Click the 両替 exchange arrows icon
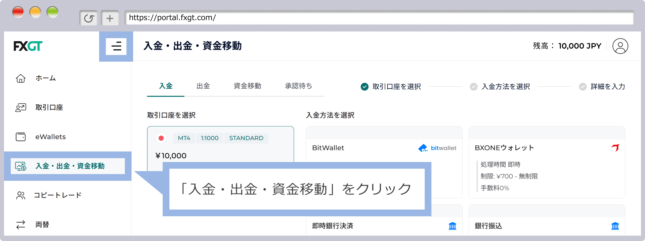Image resolution: width=645 pixels, height=241 pixels. point(21,225)
